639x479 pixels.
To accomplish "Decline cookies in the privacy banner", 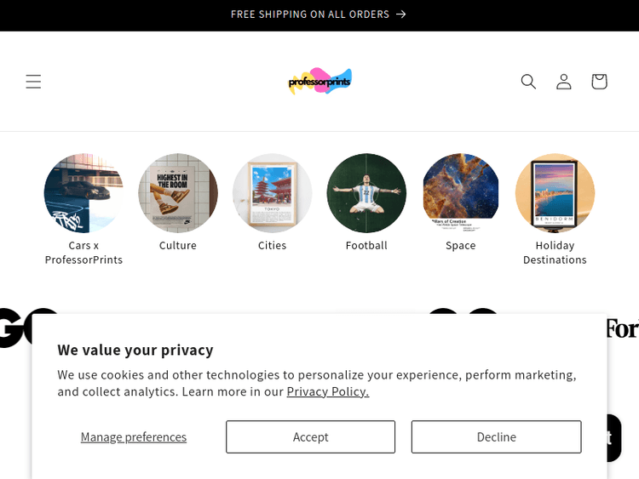I will [496, 437].
